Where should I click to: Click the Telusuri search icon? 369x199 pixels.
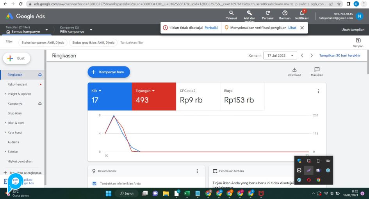click(231, 13)
